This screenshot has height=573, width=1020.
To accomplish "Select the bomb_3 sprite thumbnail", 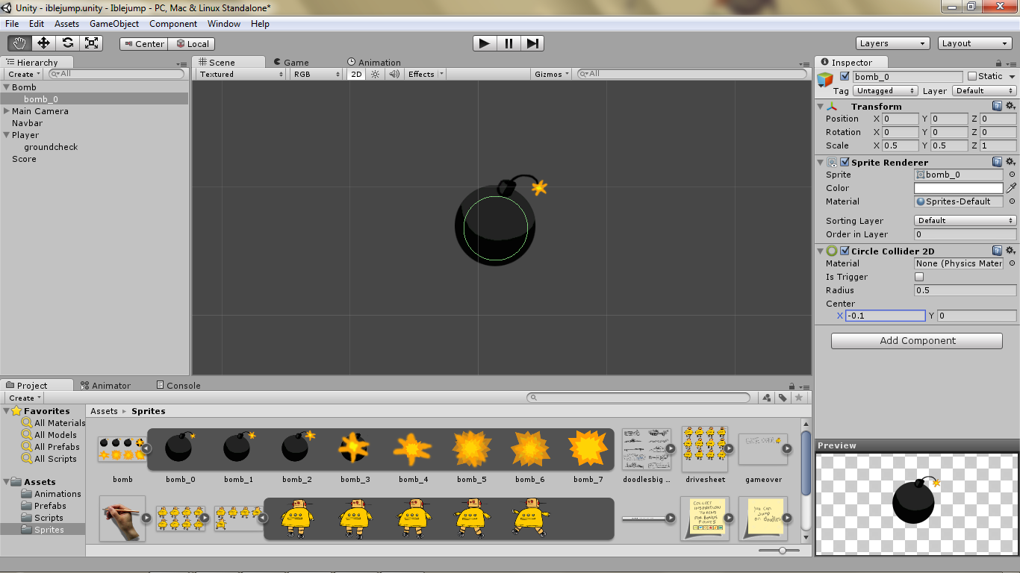I will coord(355,448).
